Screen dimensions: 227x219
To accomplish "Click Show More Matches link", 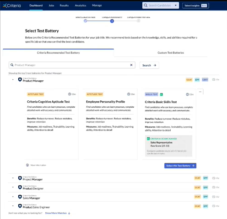I will [58, 213].
